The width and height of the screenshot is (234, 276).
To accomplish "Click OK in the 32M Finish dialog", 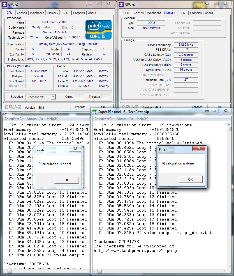I will pyautogui.click(x=67, y=180).
